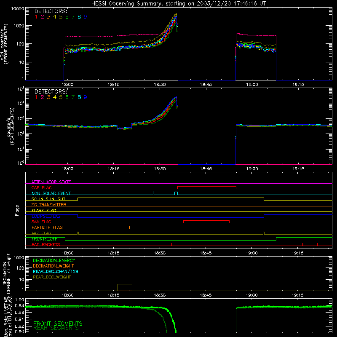Click REAR SEGMENTS legend in livetime plot
Image resolution: width=337 pixels, height=337 pixels.
pos(56,328)
